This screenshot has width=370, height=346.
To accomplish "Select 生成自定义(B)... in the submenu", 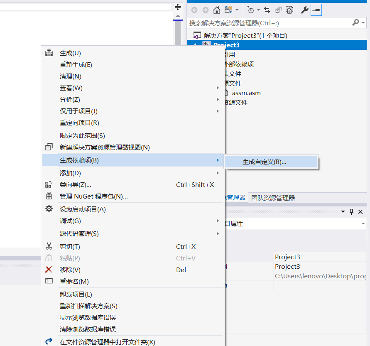I will tap(271, 162).
